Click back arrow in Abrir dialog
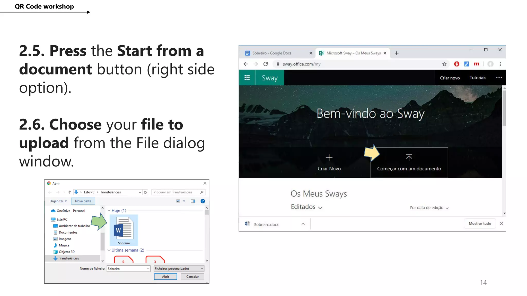 point(50,192)
